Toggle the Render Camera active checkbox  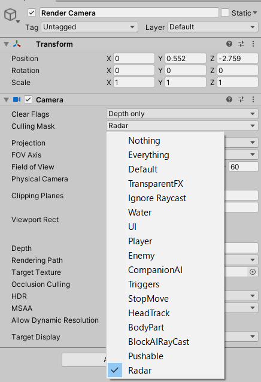pos(32,13)
